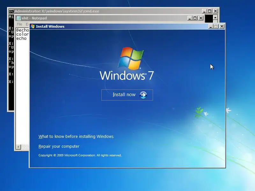This screenshot has height=191, width=255.
Task: Open What to know before installing Windows
Action: [x=76, y=137]
